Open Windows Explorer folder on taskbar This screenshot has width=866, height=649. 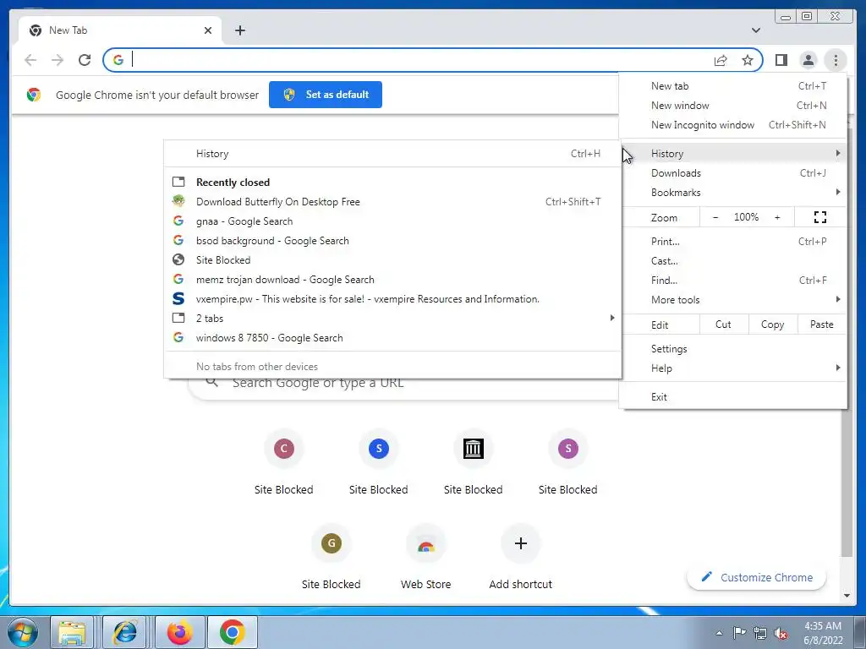(x=72, y=632)
